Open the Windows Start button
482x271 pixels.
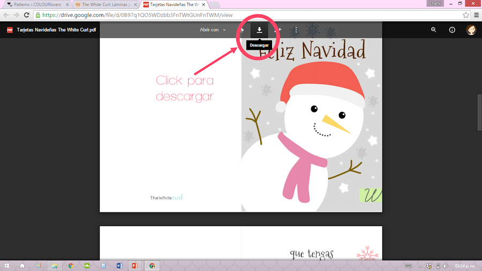pyautogui.click(x=7, y=266)
